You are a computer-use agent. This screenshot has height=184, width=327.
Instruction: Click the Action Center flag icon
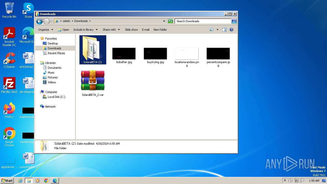[303, 181]
